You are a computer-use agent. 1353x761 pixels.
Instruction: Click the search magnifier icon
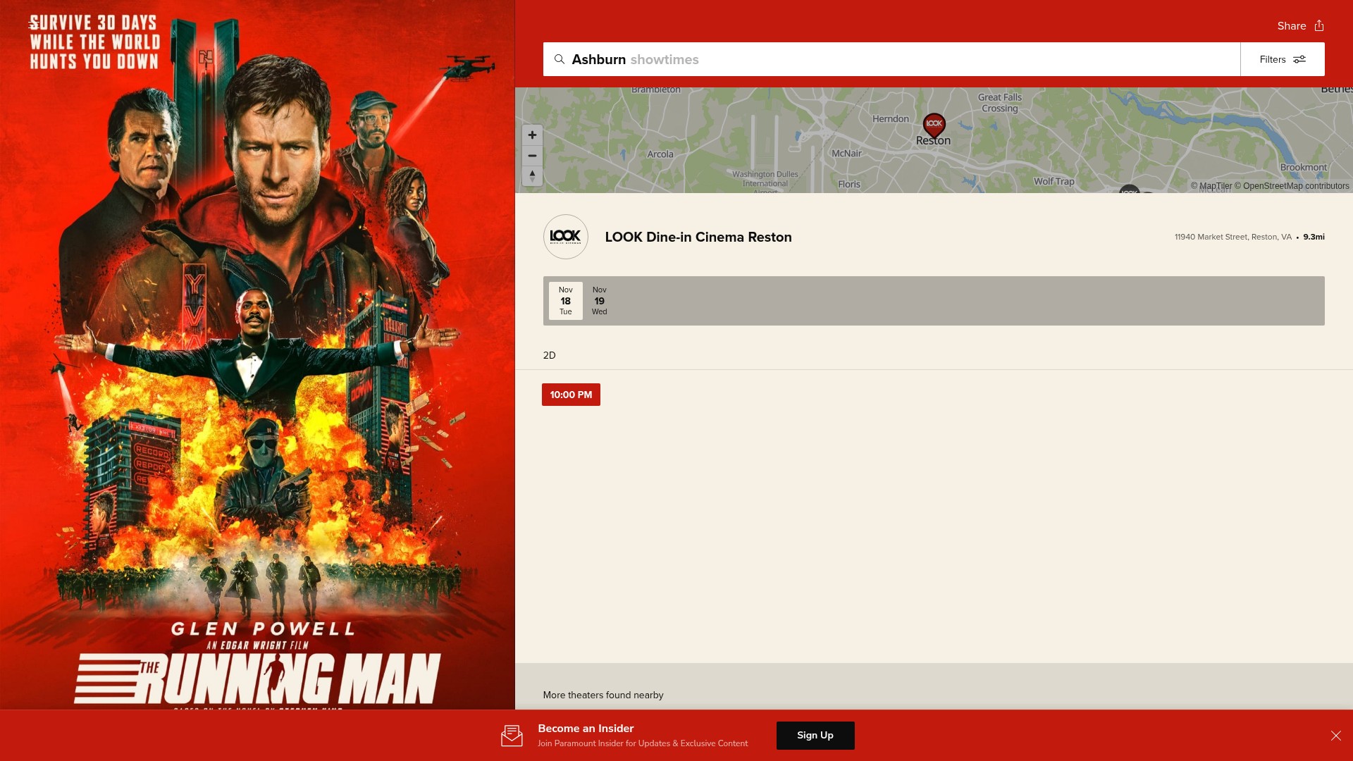[560, 59]
